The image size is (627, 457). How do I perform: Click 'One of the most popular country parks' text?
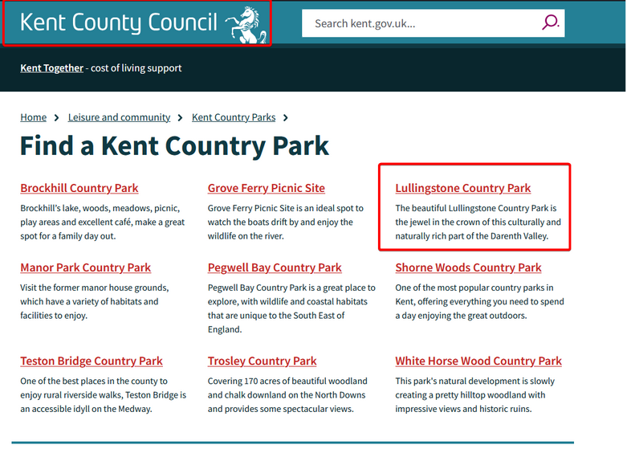tap(479, 302)
